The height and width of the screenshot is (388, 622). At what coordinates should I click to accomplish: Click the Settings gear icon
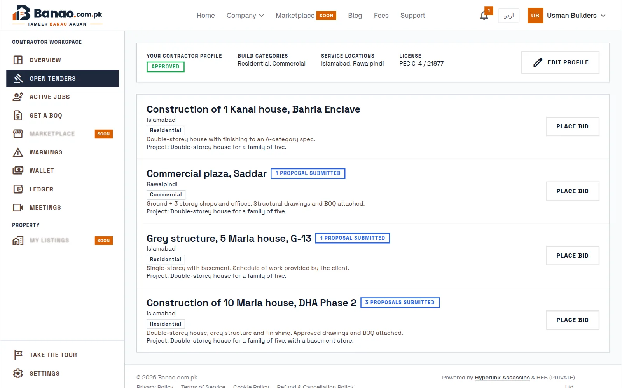pos(18,373)
